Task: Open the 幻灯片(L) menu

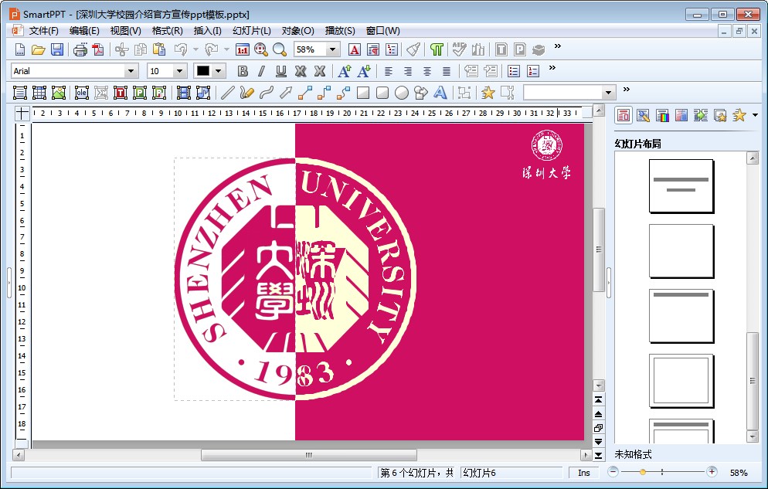Action: click(251, 31)
